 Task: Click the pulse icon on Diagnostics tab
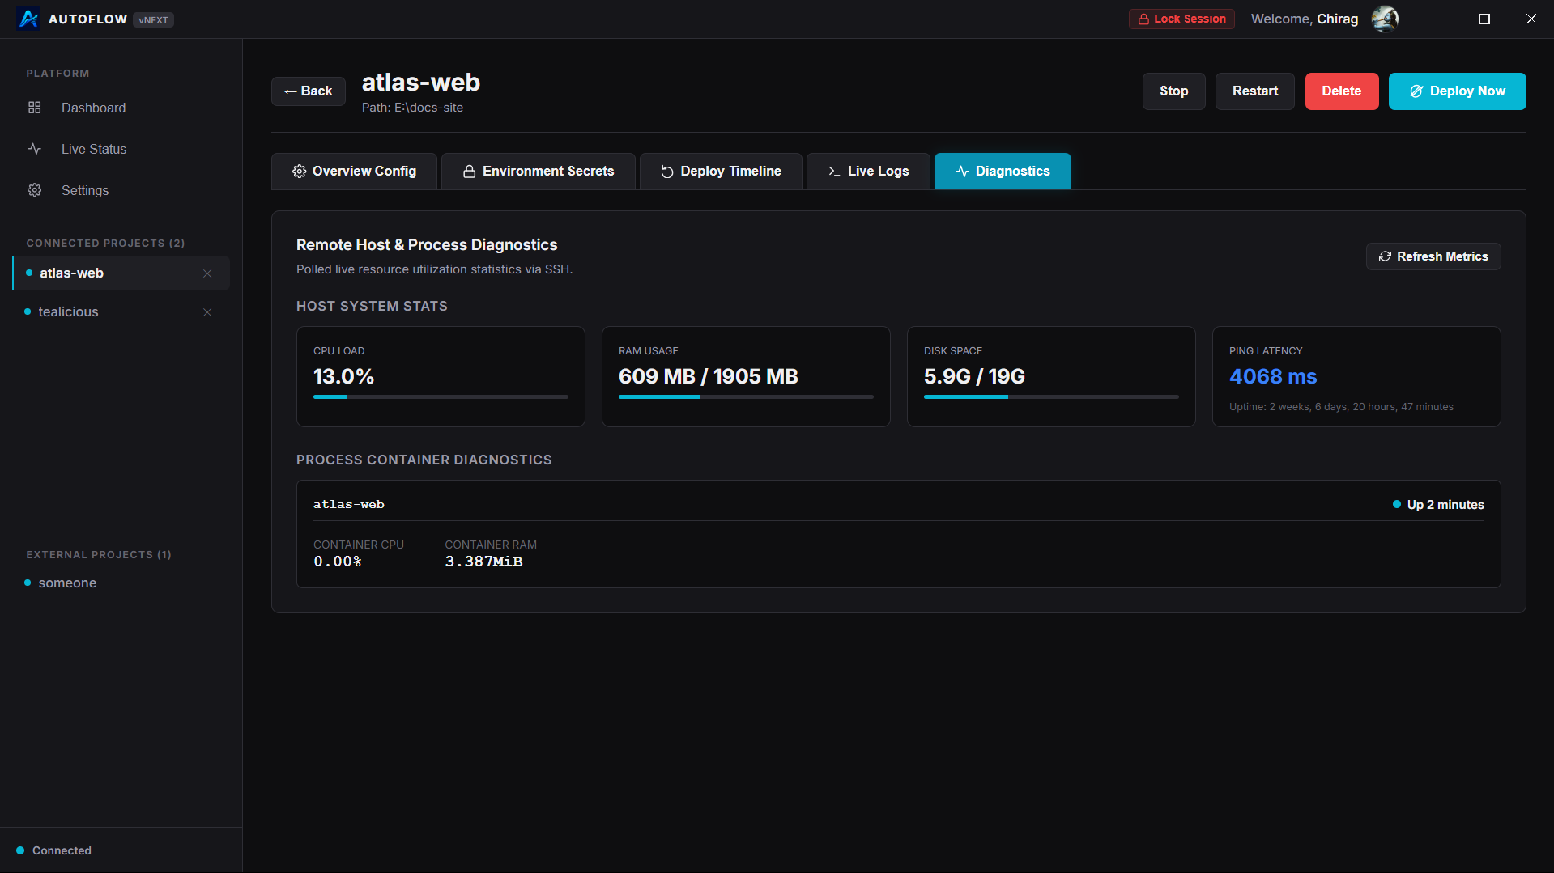point(962,172)
